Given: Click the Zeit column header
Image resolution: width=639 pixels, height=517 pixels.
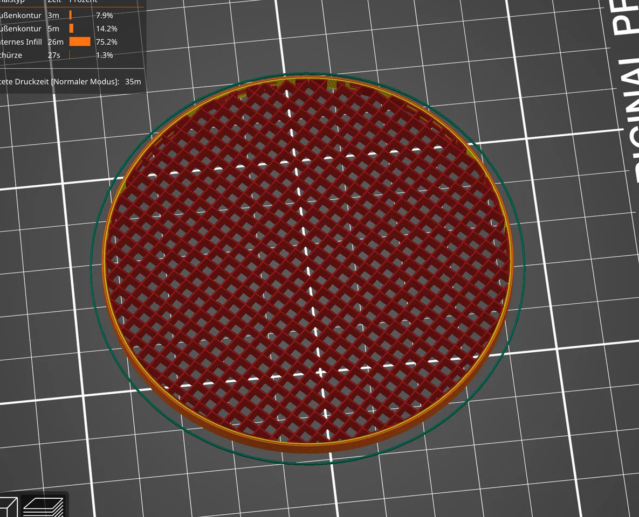Looking at the screenshot, I should click(54, 2).
